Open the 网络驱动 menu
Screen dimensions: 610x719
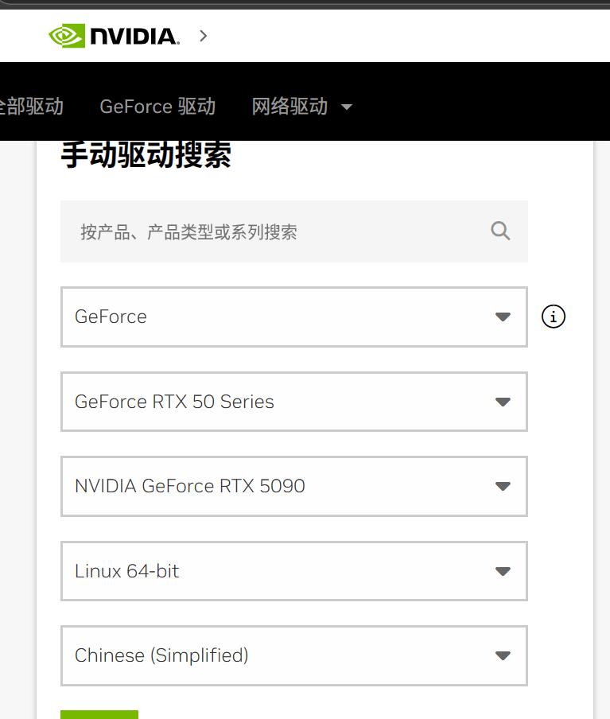coord(289,107)
